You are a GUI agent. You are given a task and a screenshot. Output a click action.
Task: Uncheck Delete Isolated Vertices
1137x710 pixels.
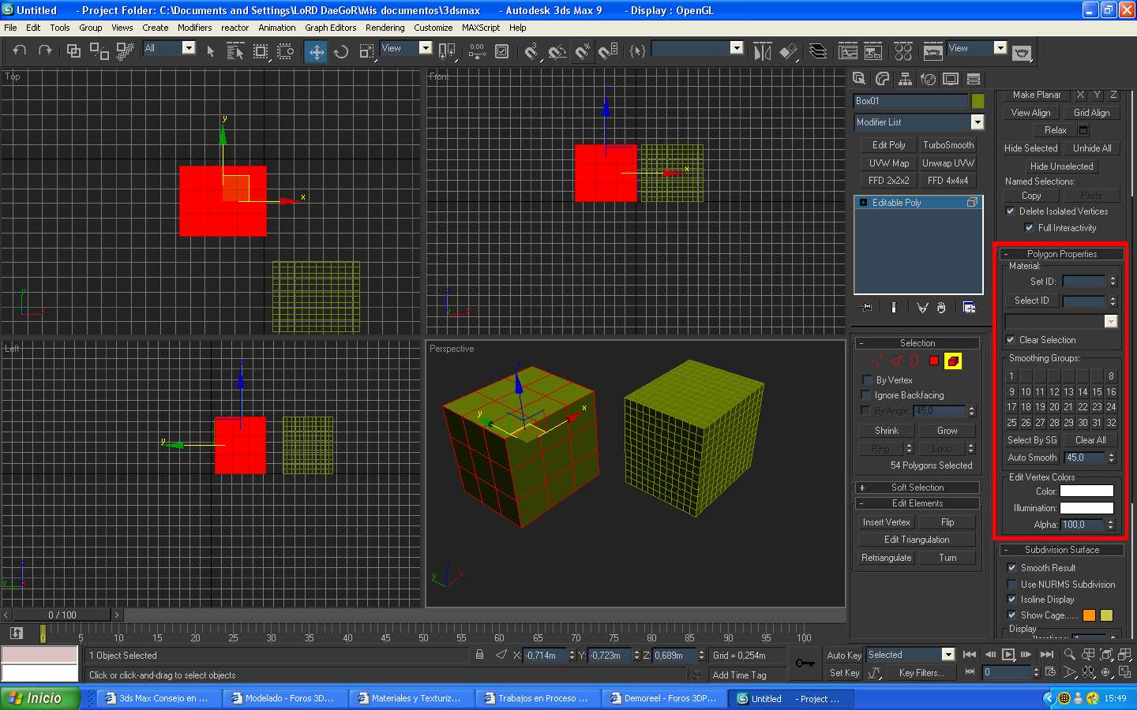coord(1010,211)
